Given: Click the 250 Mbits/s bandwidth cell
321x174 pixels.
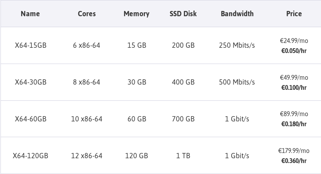Looking at the screenshot, I should 237,45.
